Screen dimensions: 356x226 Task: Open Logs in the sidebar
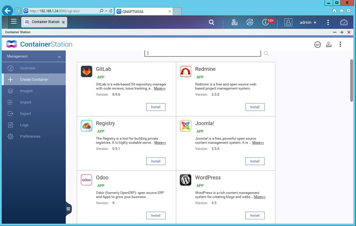tap(34, 125)
